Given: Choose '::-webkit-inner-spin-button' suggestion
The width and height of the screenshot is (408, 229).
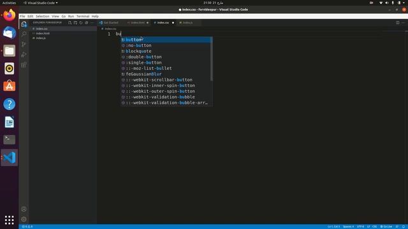Looking at the screenshot, I should click(x=166, y=85).
